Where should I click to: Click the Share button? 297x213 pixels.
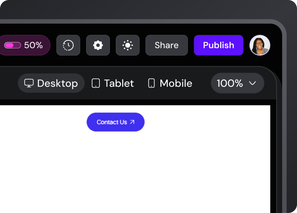pos(167,45)
